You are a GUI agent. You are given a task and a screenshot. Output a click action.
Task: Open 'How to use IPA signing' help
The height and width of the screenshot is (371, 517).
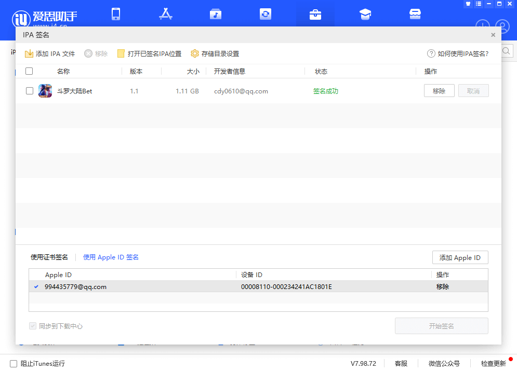(458, 53)
